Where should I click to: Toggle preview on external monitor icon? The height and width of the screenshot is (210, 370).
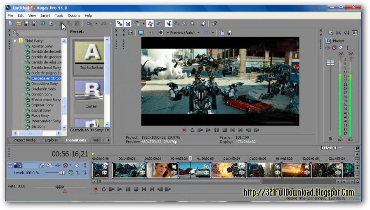coord(141,33)
